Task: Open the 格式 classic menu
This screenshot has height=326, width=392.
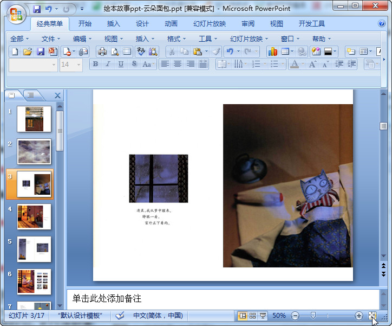Action: tap(177, 39)
